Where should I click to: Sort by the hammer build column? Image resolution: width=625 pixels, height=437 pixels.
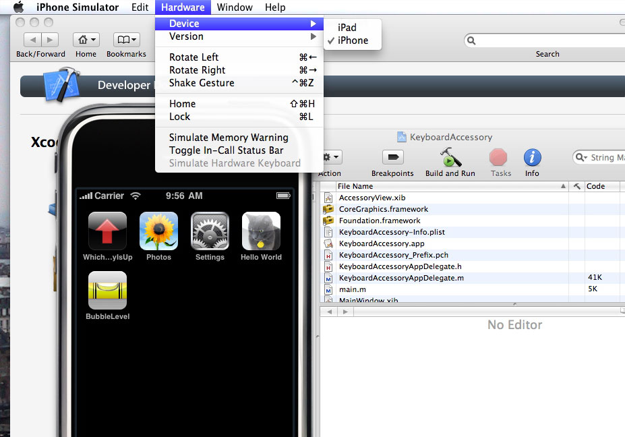click(x=576, y=186)
